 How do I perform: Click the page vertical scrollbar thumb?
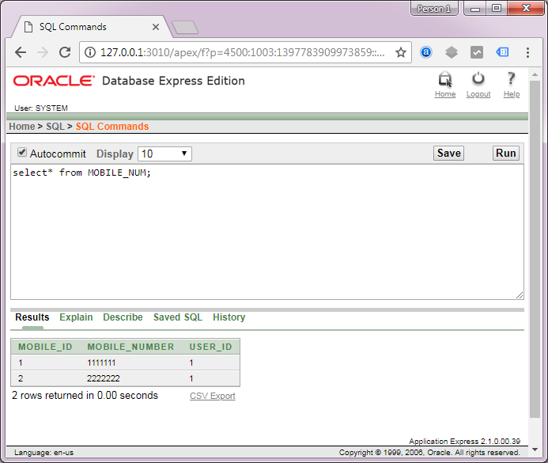tap(535, 249)
